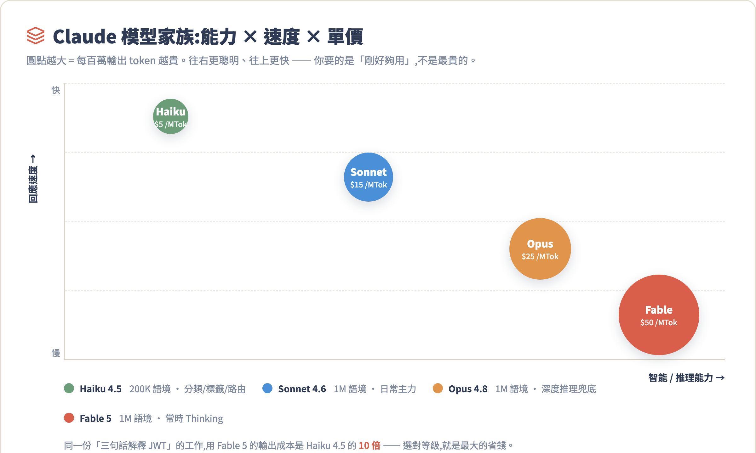Click the 慢 label on the y-axis

point(56,353)
